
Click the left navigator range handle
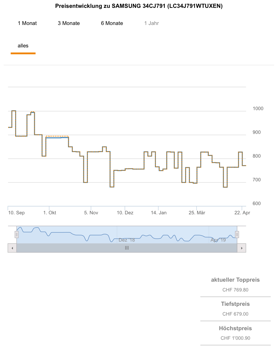(x=17, y=234)
